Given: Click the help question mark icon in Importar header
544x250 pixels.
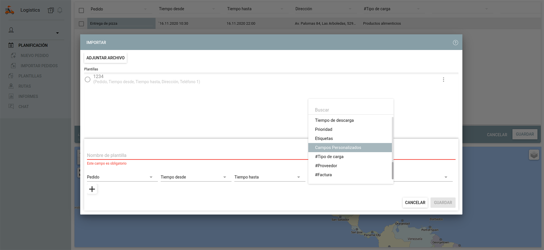Looking at the screenshot, I should [455, 42].
